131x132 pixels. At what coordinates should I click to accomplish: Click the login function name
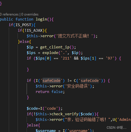point(42,19)
